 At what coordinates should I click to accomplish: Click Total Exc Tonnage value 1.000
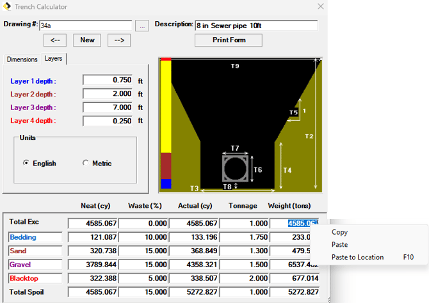click(244, 223)
